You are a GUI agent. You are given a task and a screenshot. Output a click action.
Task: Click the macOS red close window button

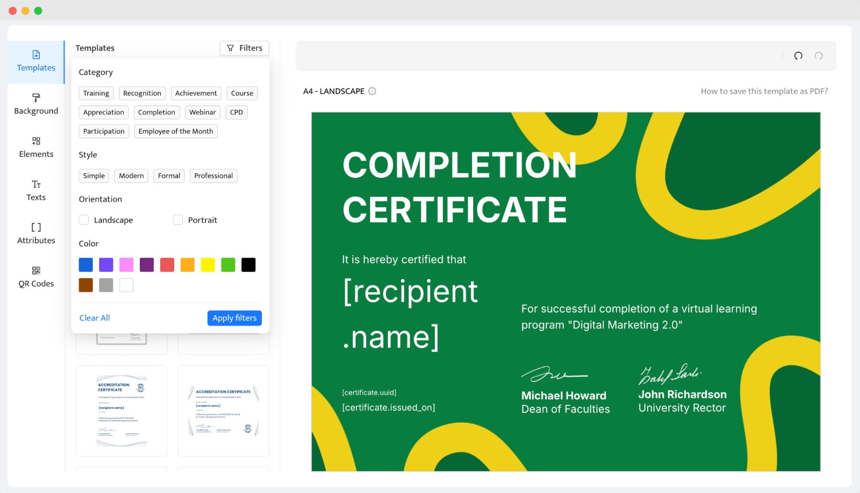13,11
